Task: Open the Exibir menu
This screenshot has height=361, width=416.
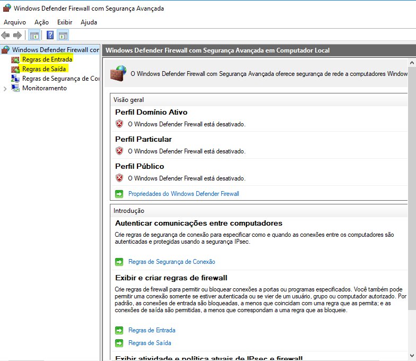Action: coord(65,22)
